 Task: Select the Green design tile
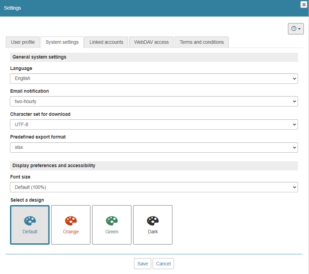tap(112, 225)
